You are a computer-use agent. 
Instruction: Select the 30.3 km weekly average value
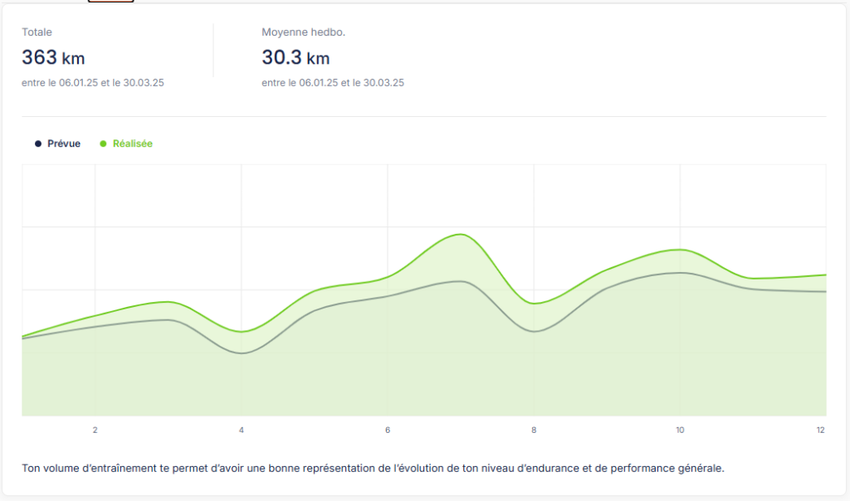[296, 58]
